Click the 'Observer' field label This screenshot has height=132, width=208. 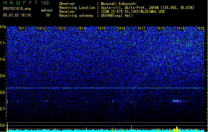[67, 4]
